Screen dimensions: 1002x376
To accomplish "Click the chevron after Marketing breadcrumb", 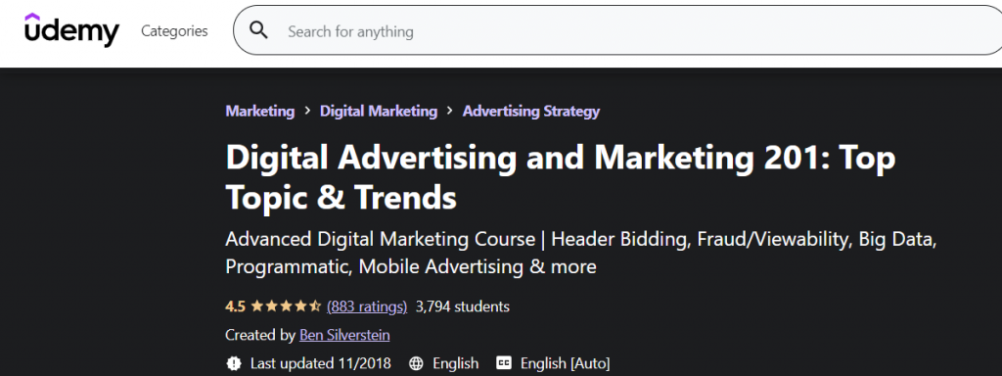I will (x=307, y=111).
